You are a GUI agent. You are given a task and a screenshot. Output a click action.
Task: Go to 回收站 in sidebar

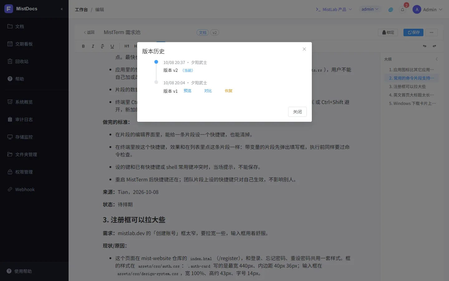pyautogui.click(x=34, y=62)
